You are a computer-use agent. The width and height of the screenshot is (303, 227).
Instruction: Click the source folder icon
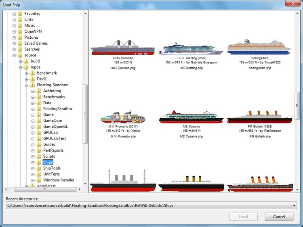click(20, 55)
